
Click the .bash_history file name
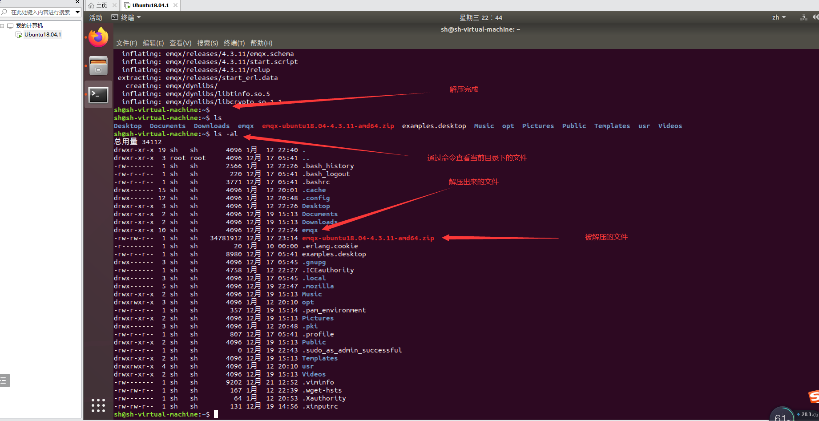tap(328, 166)
